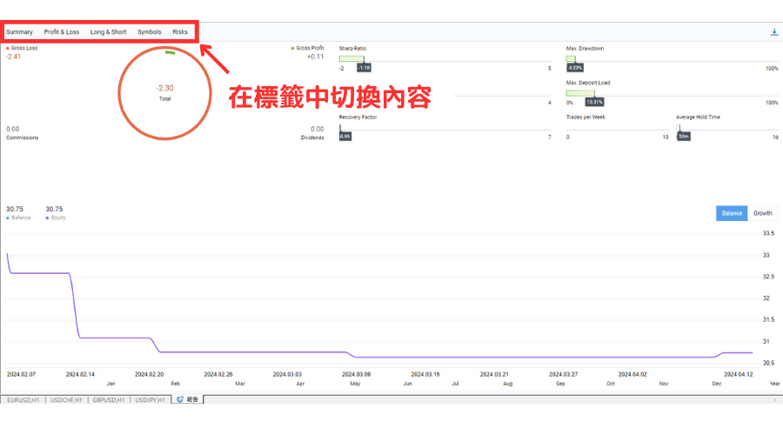Screen dimensions: 783x435
Task: Click the Max. Drawdown indicator bar
Action: pos(571,59)
